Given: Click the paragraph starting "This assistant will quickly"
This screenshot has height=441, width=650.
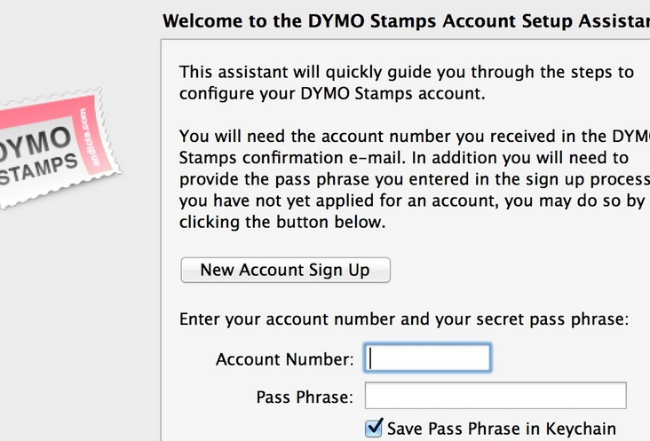Looking at the screenshot, I should coord(406,82).
